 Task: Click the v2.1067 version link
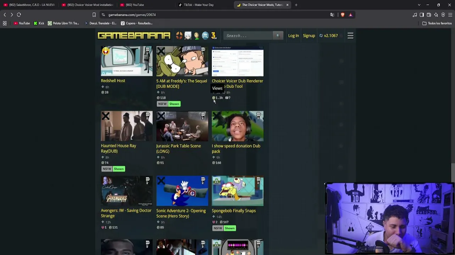pos(328,36)
